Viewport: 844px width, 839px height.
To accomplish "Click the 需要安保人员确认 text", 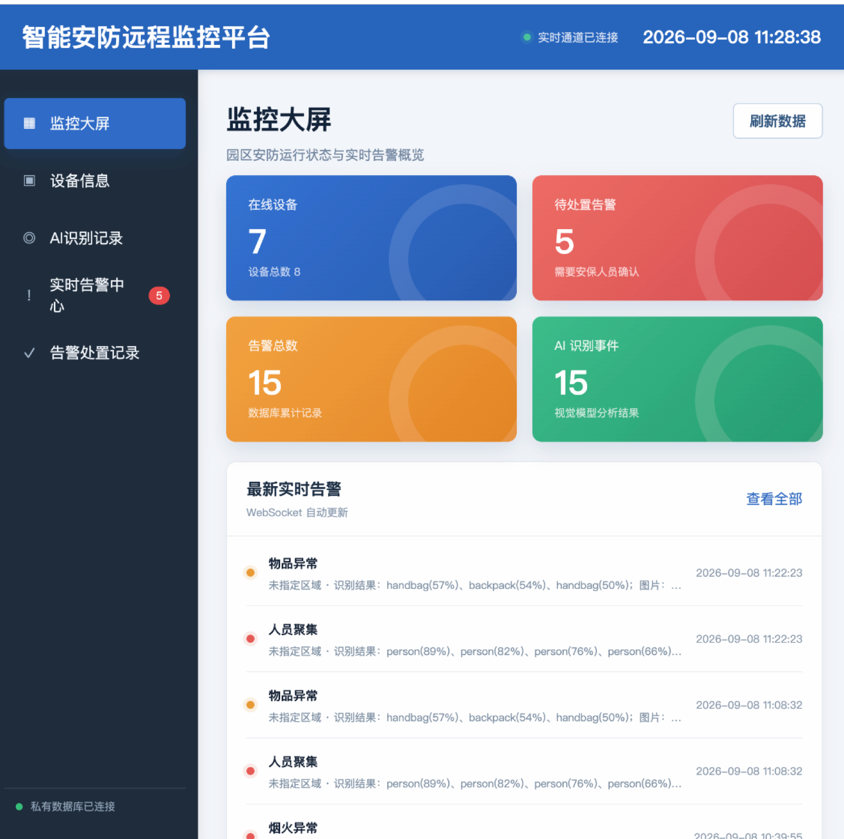I will pyautogui.click(x=597, y=272).
